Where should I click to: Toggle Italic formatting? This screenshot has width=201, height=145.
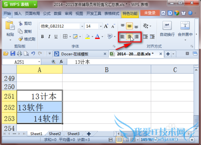click(49, 37)
